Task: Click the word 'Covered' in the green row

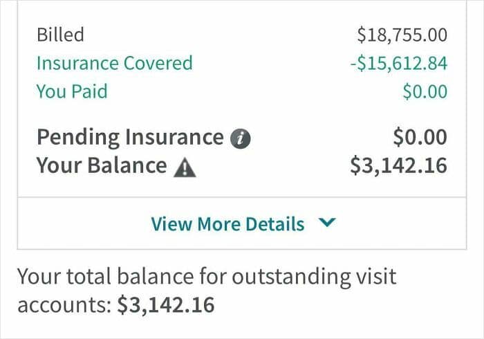Action: (158, 63)
